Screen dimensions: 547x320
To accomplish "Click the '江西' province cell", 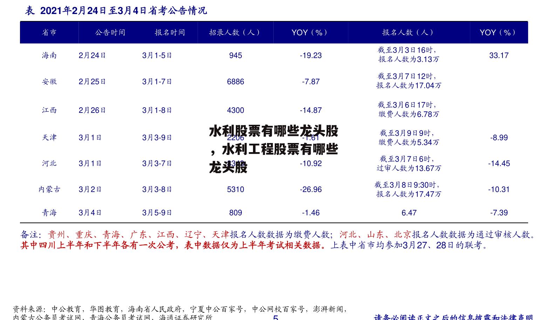I will pyautogui.click(x=49, y=110).
